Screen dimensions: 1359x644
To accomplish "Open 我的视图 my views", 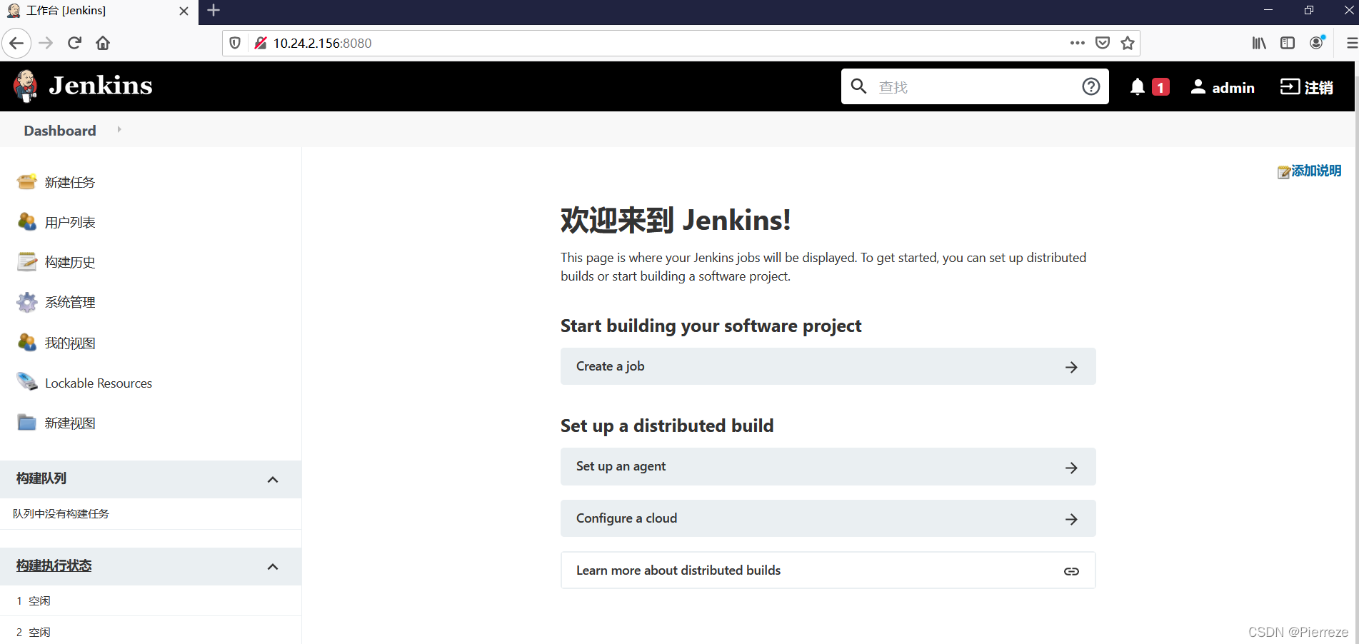I will pyautogui.click(x=70, y=343).
